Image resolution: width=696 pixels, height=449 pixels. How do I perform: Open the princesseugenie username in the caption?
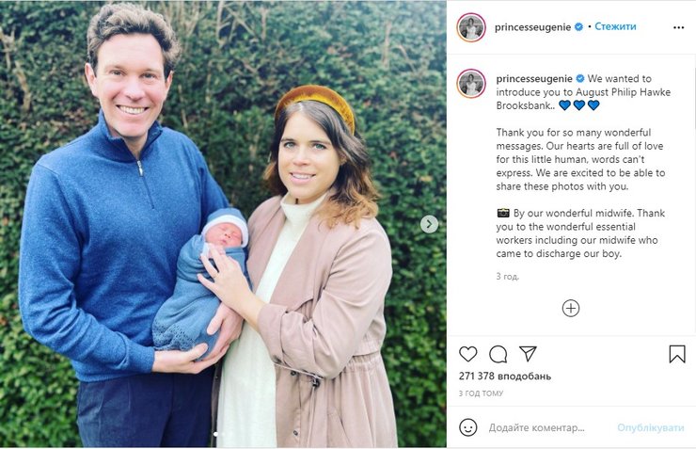pos(534,79)
